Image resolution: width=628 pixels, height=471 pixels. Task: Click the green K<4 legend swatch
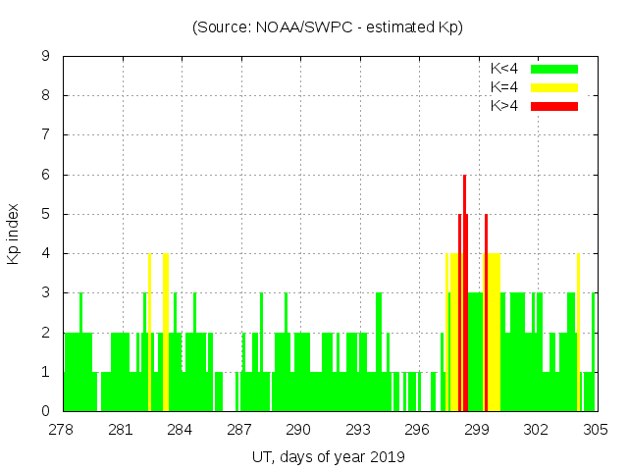click(554, 69)
